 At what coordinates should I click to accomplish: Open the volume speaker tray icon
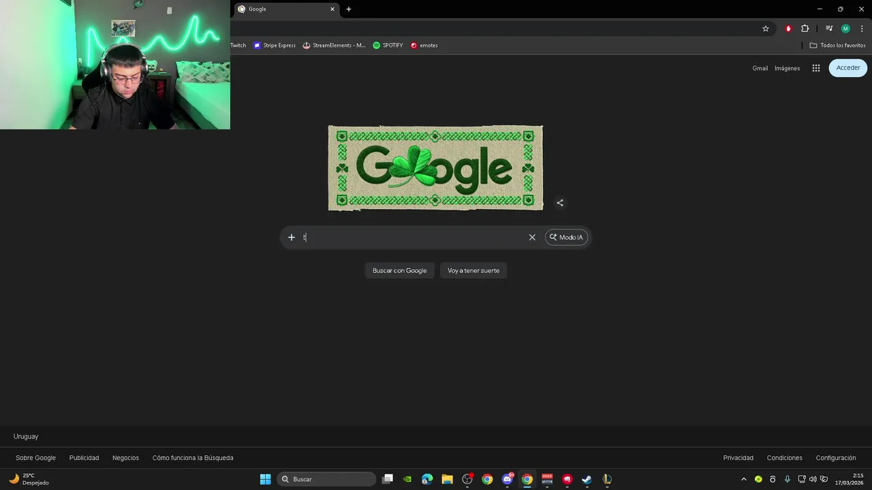pyautogui.click(x=813, y=479)
